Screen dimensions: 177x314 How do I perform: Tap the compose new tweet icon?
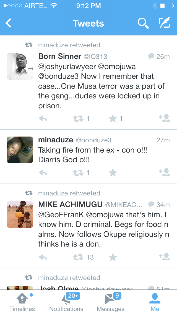click(x=164, y=23)
